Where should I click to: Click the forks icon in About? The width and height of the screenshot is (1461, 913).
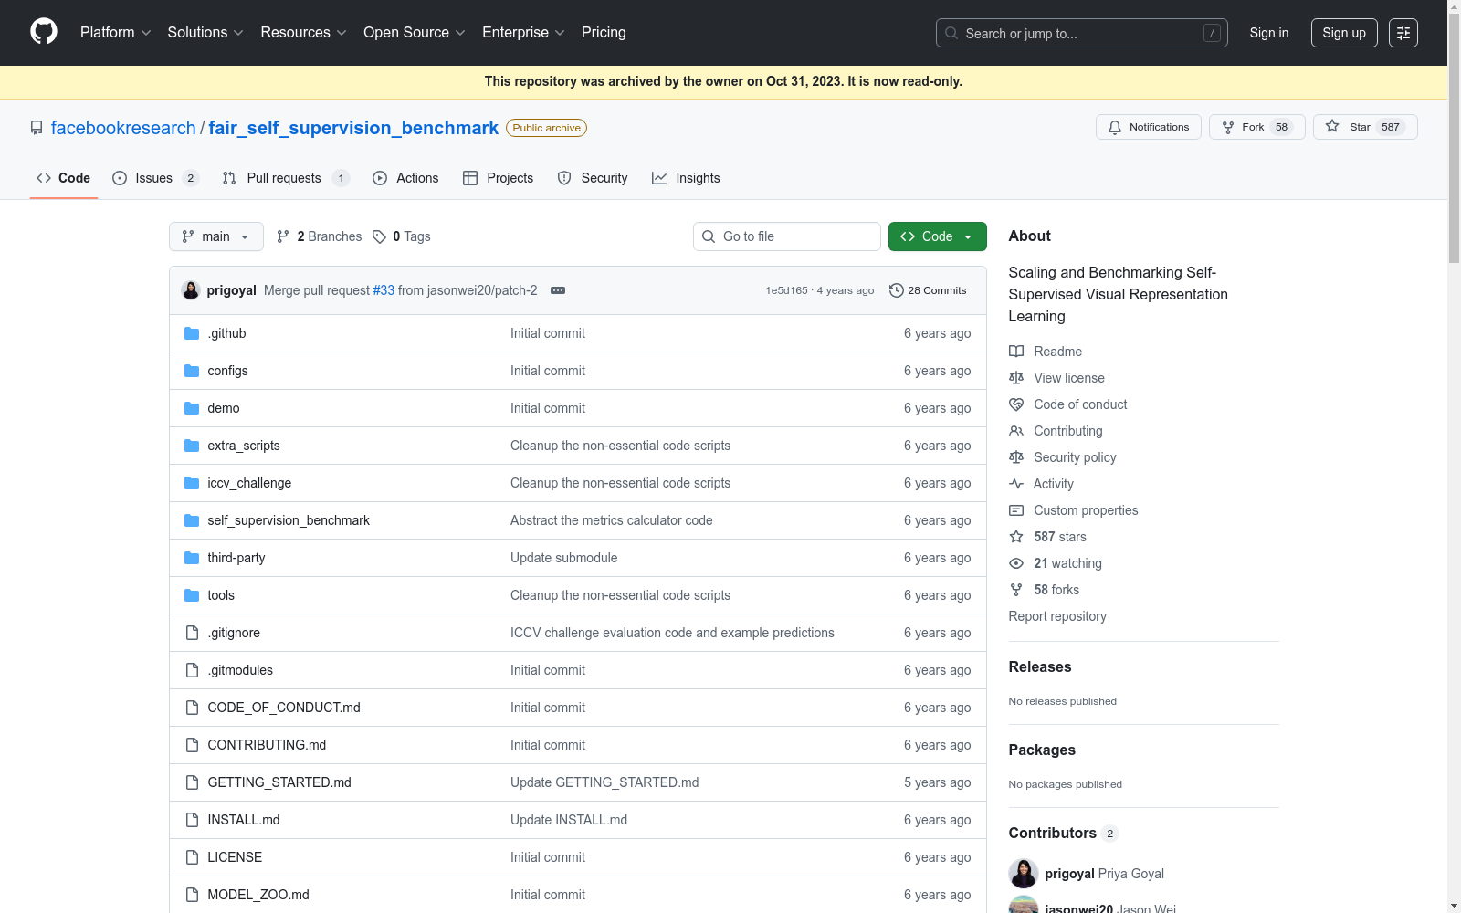(x=1016, y=590)
